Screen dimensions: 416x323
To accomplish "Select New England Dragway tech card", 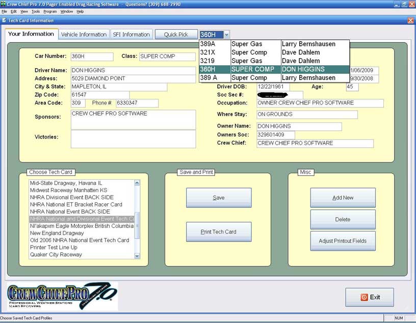I will pos(82,233).
